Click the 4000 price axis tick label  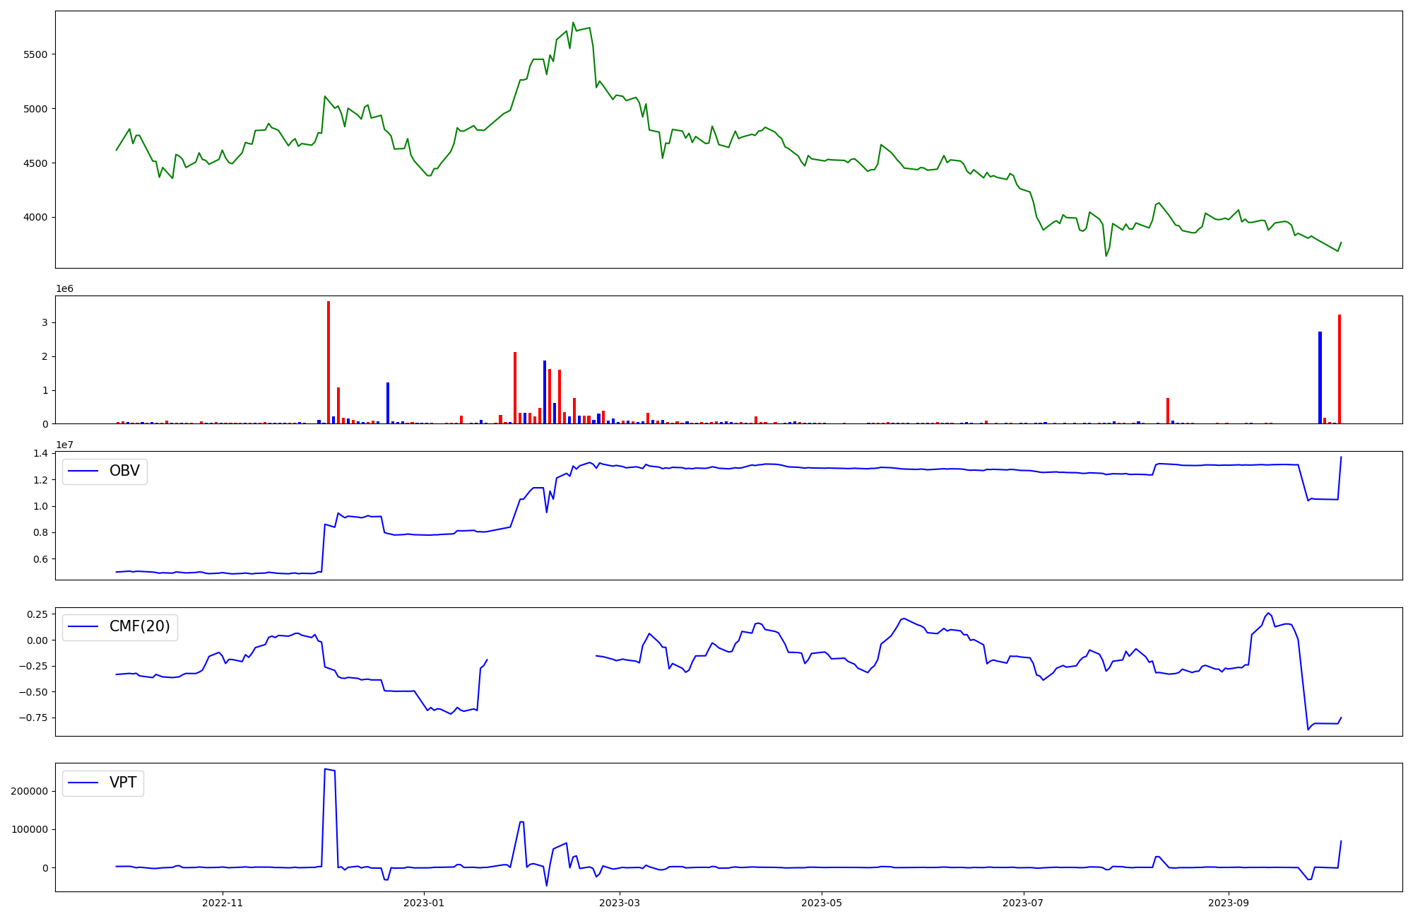point(36,218)
